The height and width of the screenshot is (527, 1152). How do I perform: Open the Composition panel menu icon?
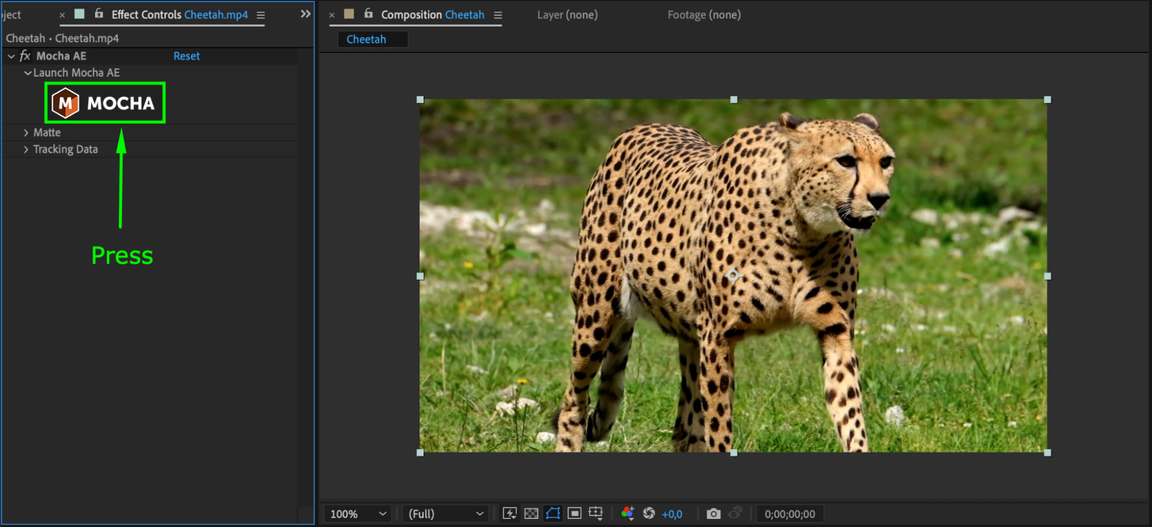tap(498, 15)
